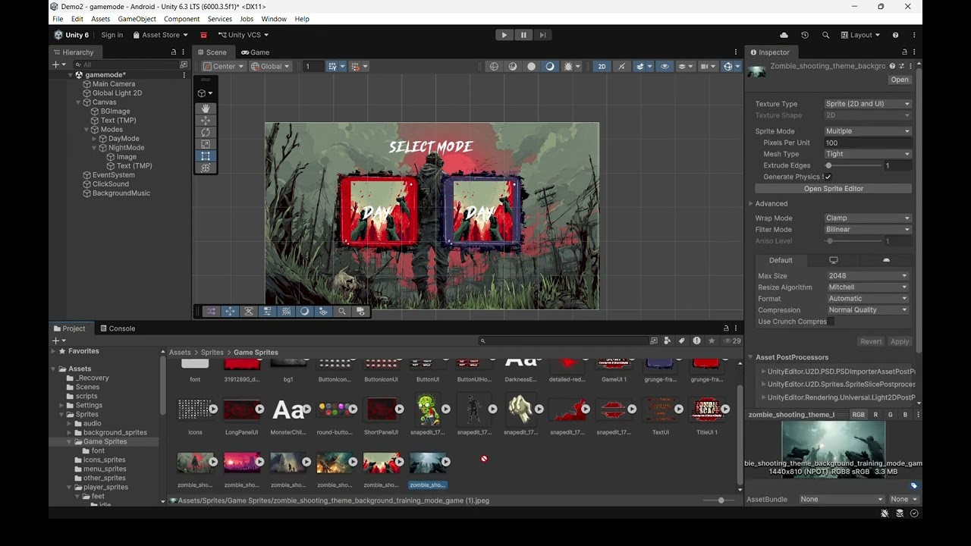971x546 pixels.
Task: Open the Global rotation dropdown
Action: click(x=271, y=66)
